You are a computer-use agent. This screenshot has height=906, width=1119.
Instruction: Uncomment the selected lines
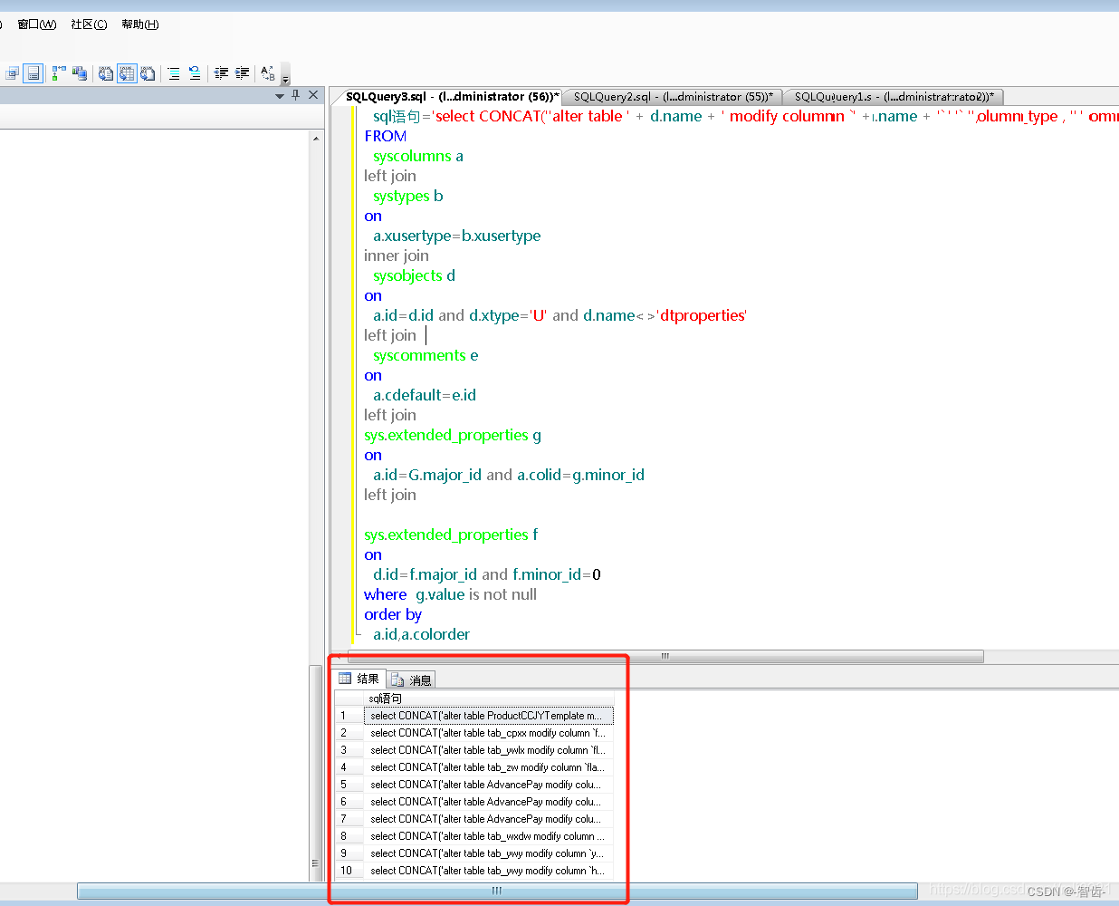tap(195, 73)
